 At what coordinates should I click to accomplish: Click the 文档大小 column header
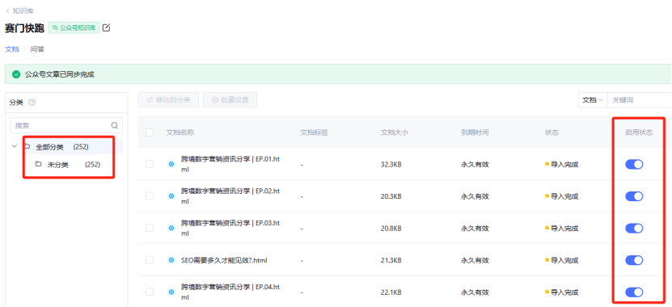395,132
